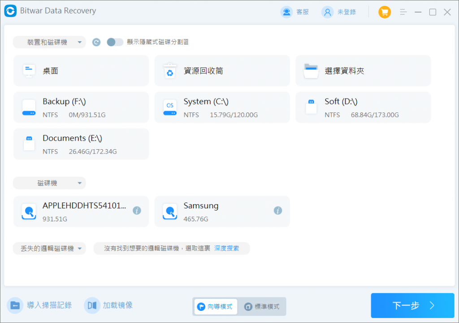Click the user login (未登錄) icon

pyautogui.click(x=327, y=12)
